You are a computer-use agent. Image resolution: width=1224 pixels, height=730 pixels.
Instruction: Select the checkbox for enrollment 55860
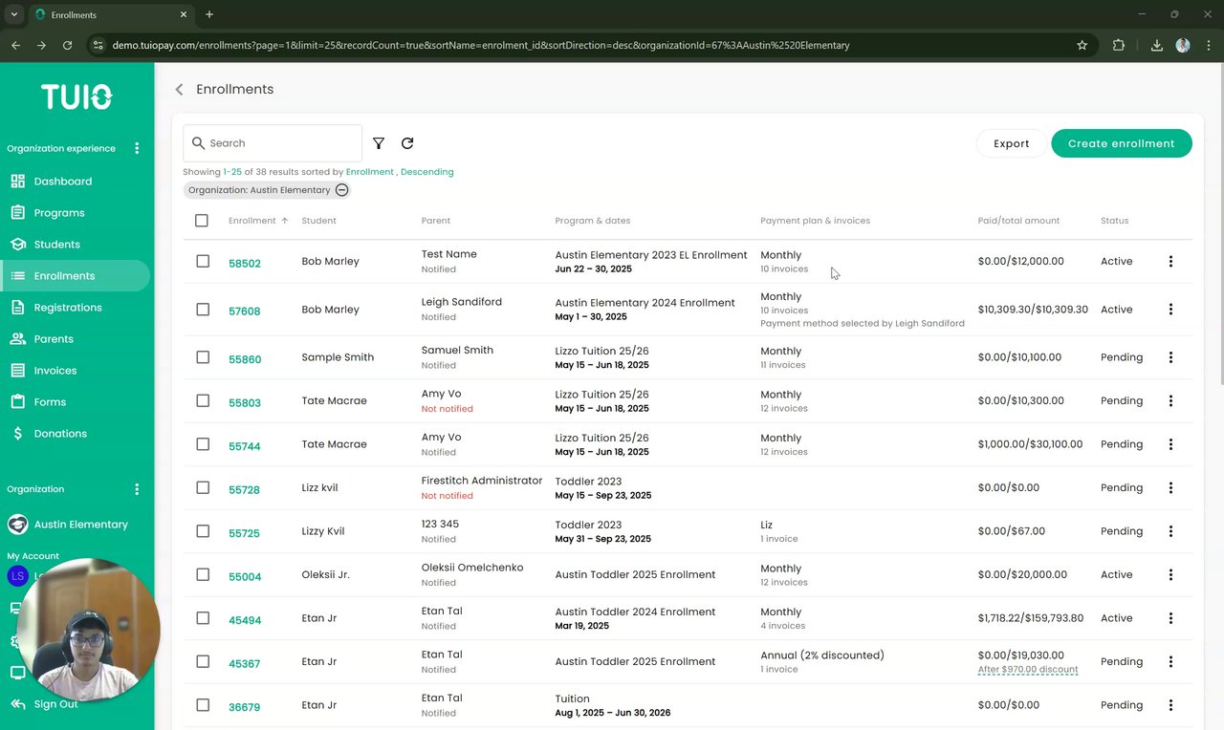tap(203, 357)
